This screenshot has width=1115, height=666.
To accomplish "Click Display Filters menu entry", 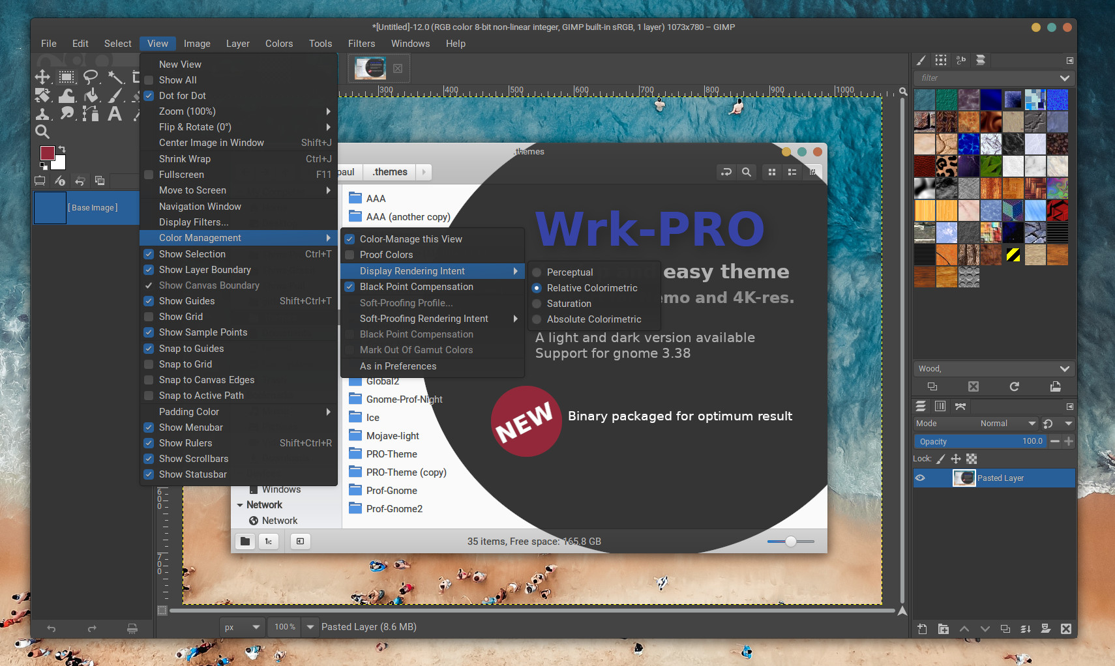I will click(238, 222).
